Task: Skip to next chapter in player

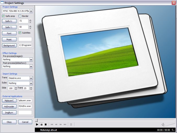Action: (65, 125)
